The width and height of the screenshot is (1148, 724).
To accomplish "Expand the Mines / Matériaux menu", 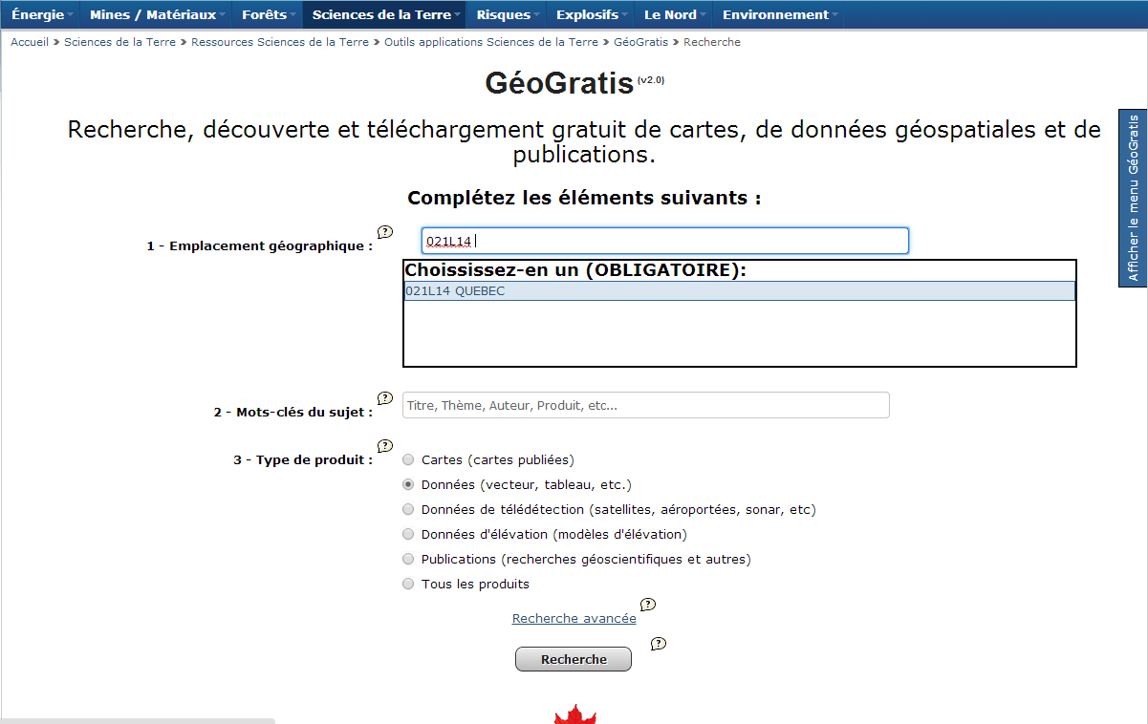I will tap(157, 14).
